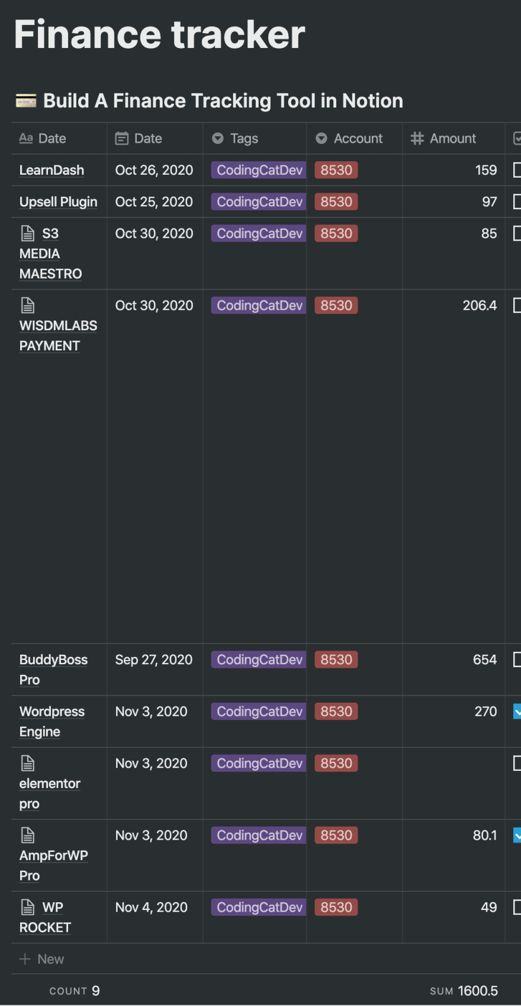Click the page icon above AmpForWP Pro
This screenshot has width=521, height=1006.
click(28, 835)
